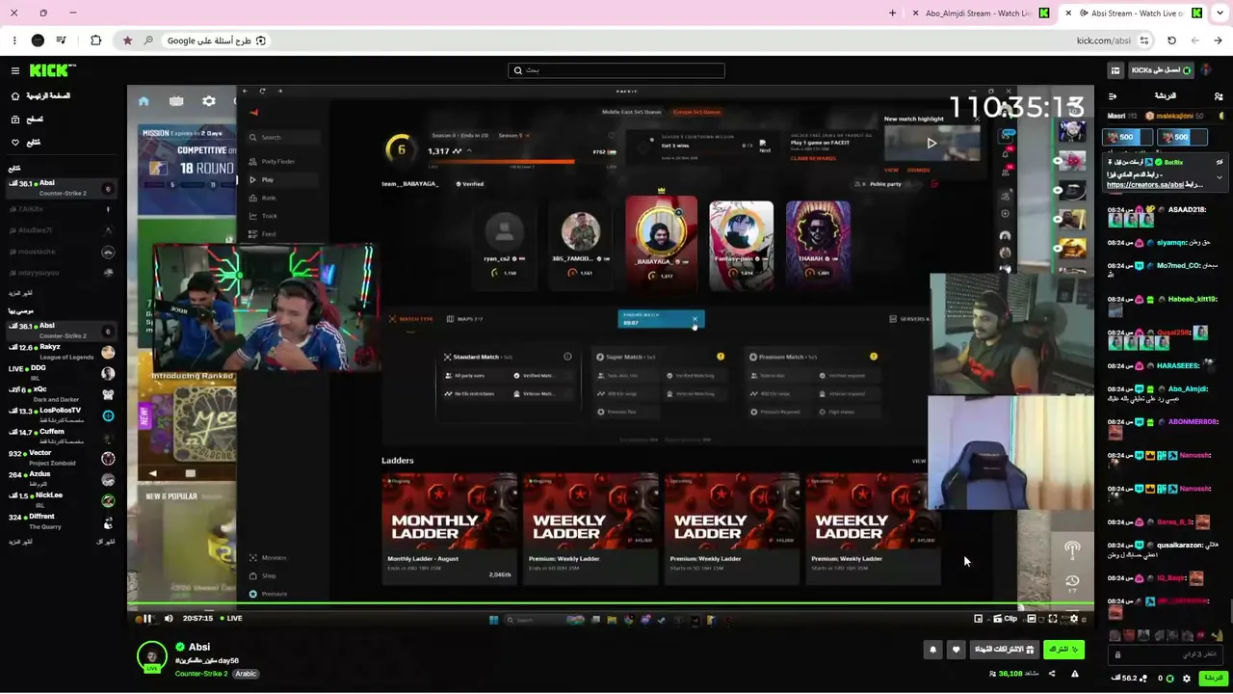
Task: Follow Absi with the heart button
Action: coord(957,650)
